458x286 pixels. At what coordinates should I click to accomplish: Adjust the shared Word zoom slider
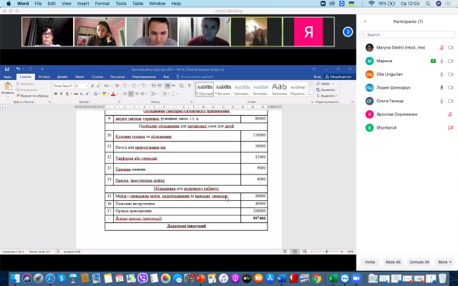click(x=326, y=251)
